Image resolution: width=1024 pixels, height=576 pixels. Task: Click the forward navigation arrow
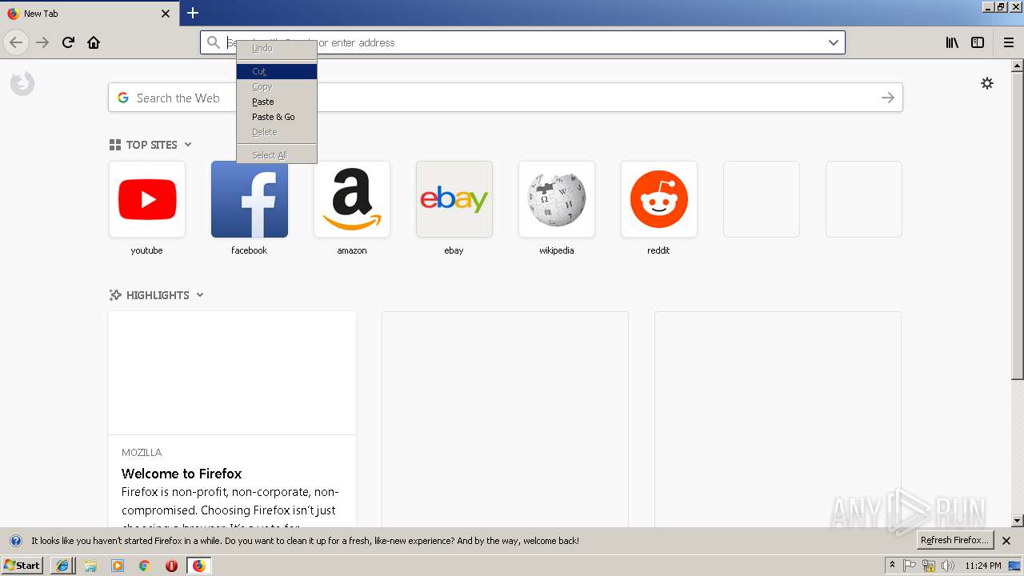(42, 42)
